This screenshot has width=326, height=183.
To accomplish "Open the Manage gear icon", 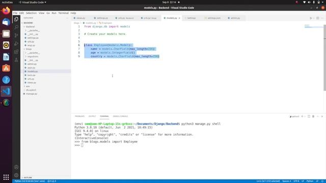I will pos(16,175).
